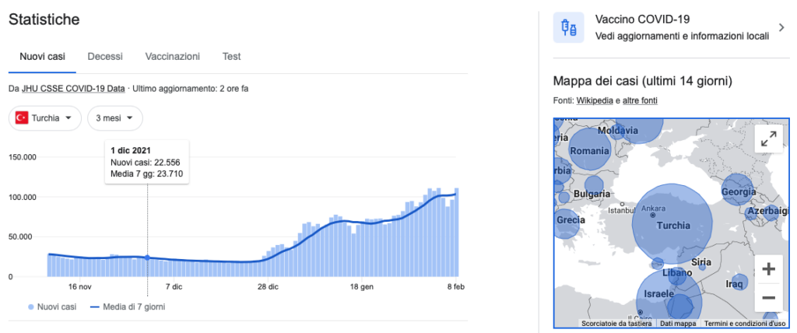This screenshot has width=797, height=333.
Task: Click the 1 dic 2021 chart data point
Action: click(x=147, y=258)
